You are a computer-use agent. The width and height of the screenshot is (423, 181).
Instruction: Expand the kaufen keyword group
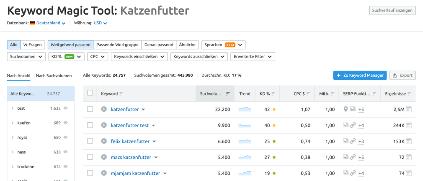pyautogui.click(x=13, y=123)
